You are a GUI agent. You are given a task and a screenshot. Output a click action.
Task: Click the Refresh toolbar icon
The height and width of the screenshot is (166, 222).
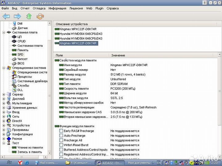40,16
